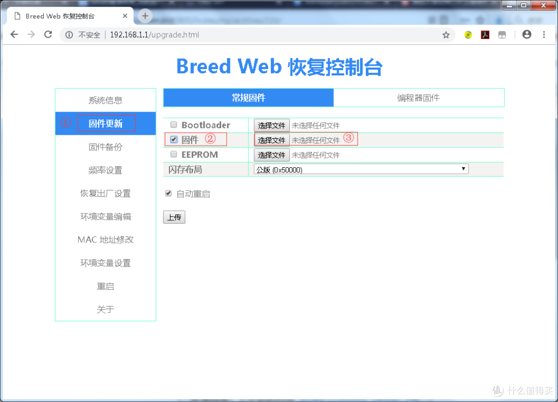Screen dimensions: 558x402
Task: Select the Breed Web 恢复控制台 browser tab
Action: [x=70, y=16]
